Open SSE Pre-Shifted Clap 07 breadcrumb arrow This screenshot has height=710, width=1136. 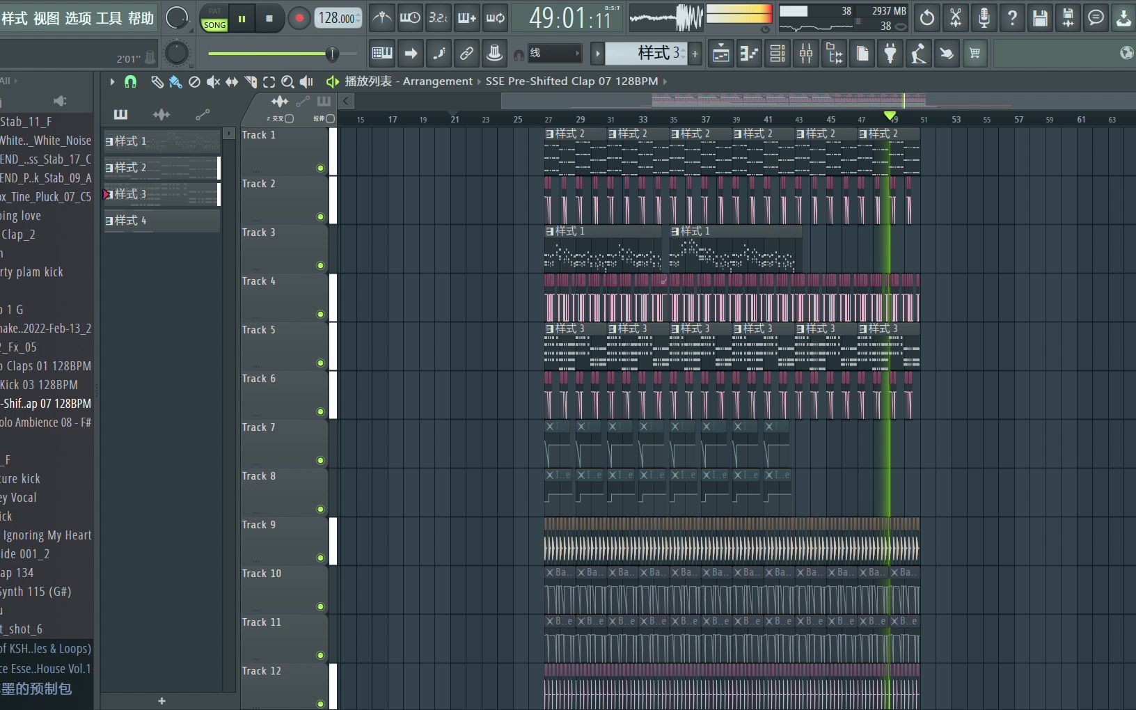pyautogui.click(x=665, y=82)
